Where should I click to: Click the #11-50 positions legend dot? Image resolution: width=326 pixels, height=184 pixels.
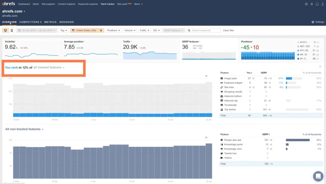(298, 50)
